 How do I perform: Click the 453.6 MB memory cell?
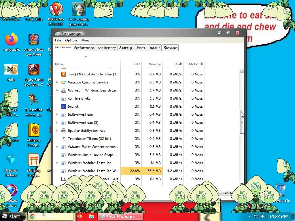(152, 171)
